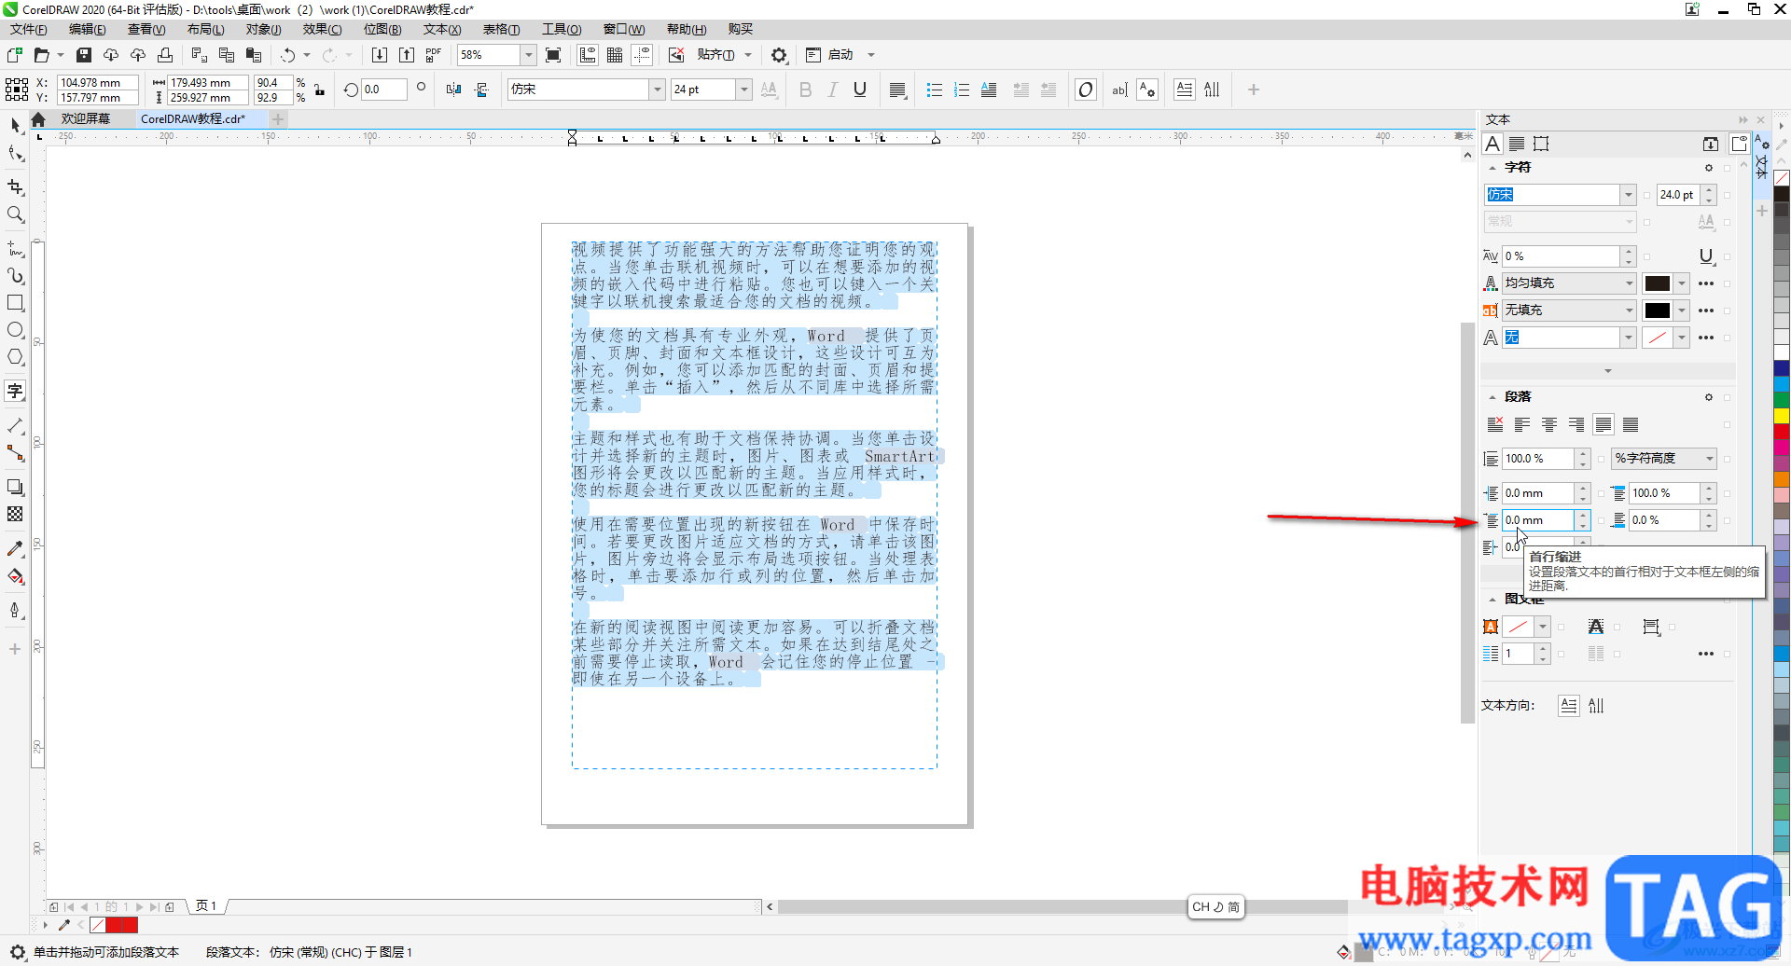Select the Zoom tool magnifier
Image resolution: width=1791 pixels, height=966 pixels.
(15, 214)
